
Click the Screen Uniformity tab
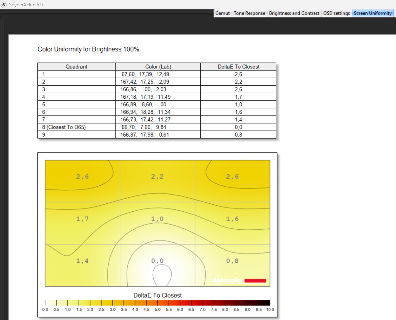[372, 13]
